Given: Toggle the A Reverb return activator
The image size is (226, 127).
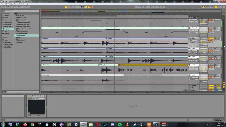Looking at the screenshot, I should 211,86.
